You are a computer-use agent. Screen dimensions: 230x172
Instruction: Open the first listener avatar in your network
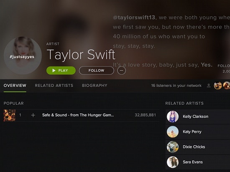tap(218, 86)
